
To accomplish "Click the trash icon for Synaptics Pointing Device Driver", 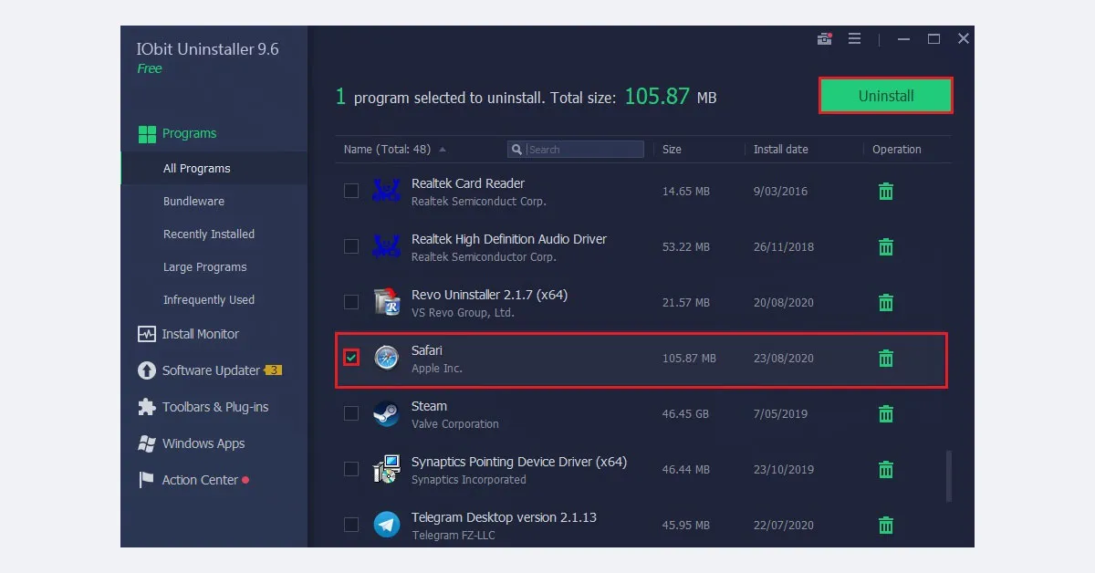I will [x=885, y=470].
